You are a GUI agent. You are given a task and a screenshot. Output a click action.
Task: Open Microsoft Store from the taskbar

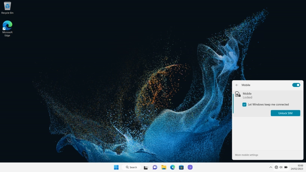coord(181,167)
